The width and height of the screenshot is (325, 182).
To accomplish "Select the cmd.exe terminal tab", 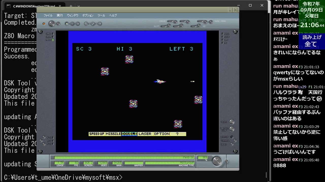I will tap(34, 6).
